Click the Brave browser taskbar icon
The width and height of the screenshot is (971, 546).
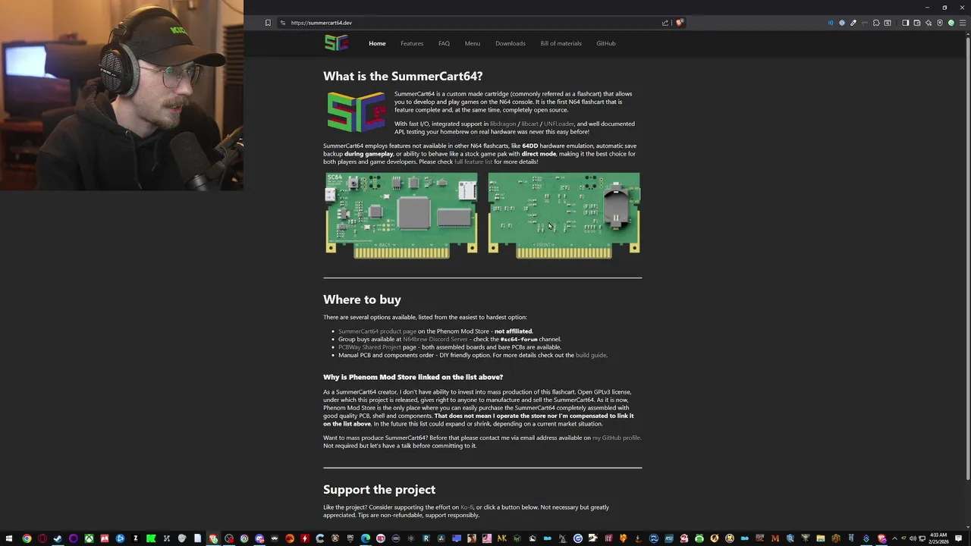pos(213,538)
